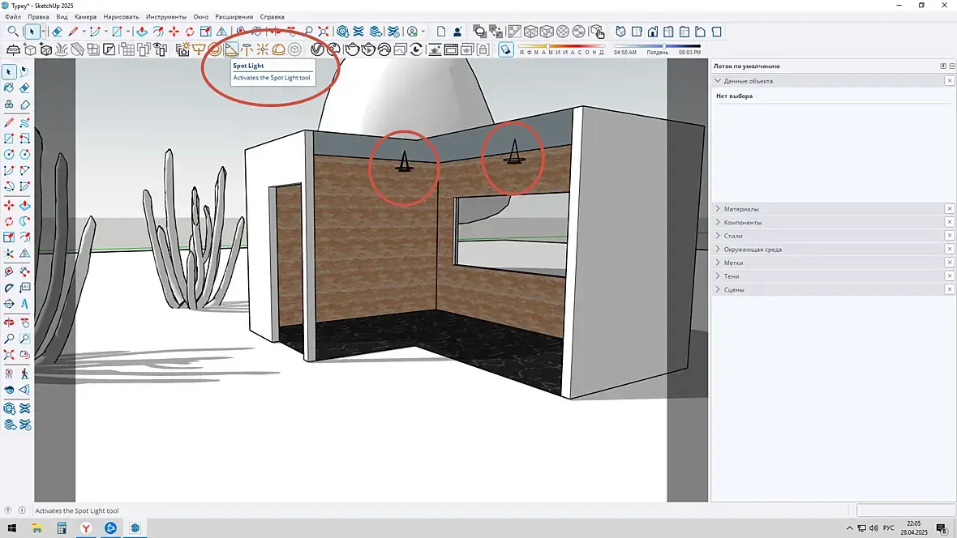Start V-Ray Interactive Render teapot icon

click(368, 49)
